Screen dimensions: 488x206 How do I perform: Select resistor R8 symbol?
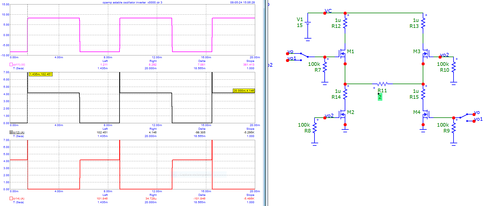(315, 128)
